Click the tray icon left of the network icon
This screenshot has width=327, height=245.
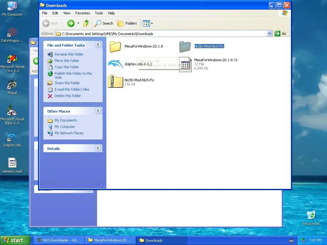coord(291,241)
